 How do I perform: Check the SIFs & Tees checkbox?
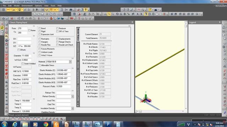(x=57, y=31)
